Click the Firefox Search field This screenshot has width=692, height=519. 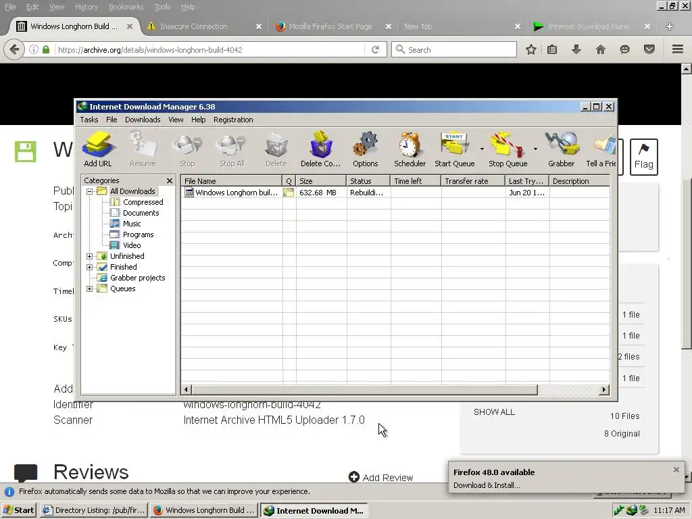pos(454,49)
